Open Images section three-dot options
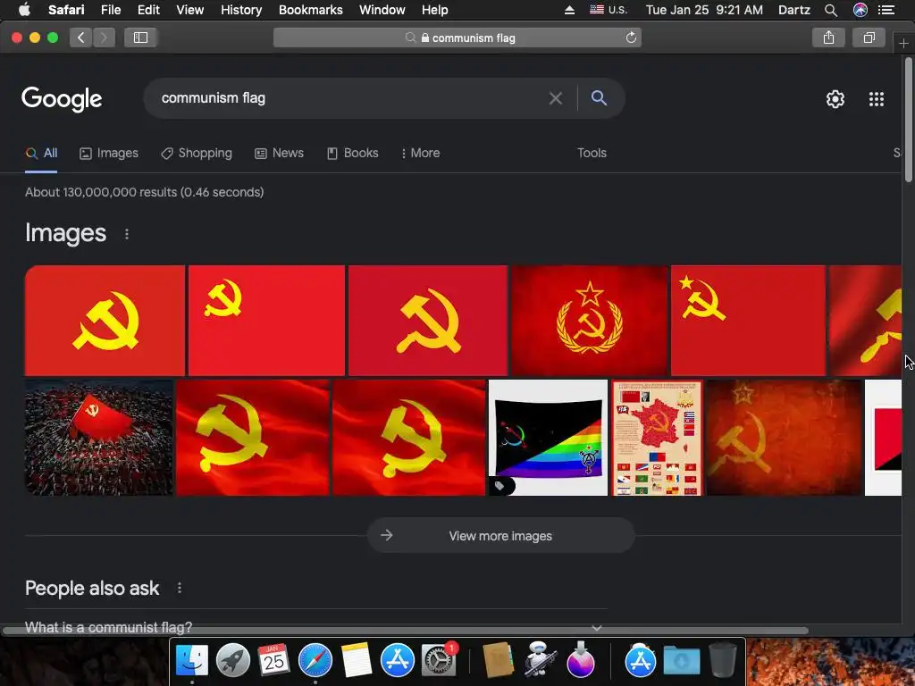 point(127,234)
